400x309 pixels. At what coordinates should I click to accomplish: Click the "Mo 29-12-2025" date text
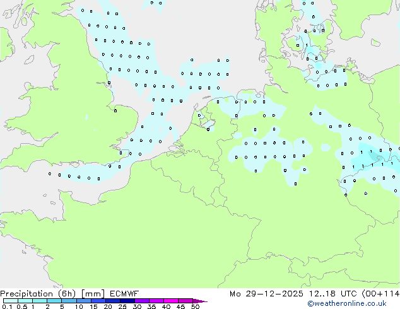click(x=266, y=294)
